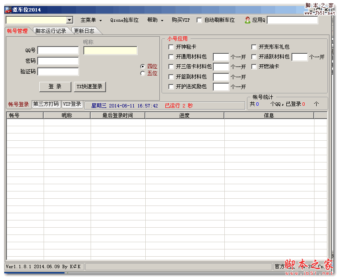Click the 昵称 text field
This screenshot has height=278, width=338.
(x=110, y=51)
